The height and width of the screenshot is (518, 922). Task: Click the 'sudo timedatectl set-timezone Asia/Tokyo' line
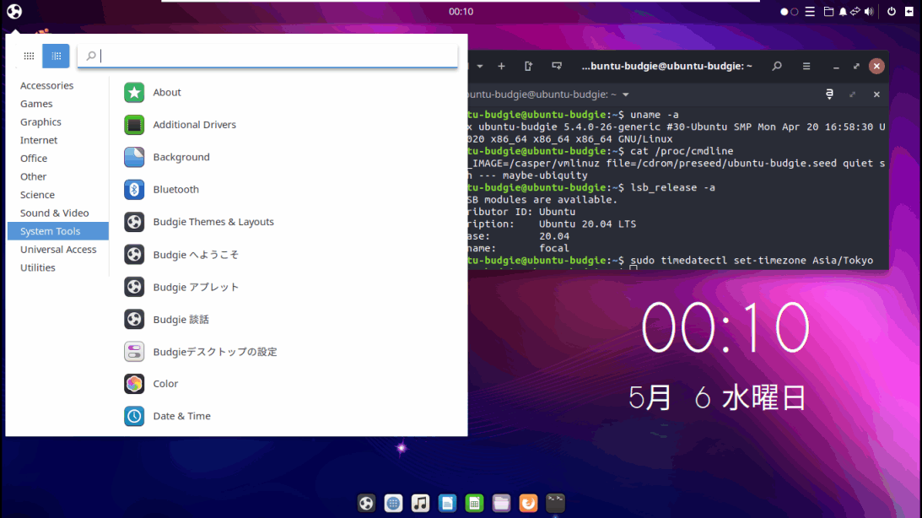pos(752,261)
